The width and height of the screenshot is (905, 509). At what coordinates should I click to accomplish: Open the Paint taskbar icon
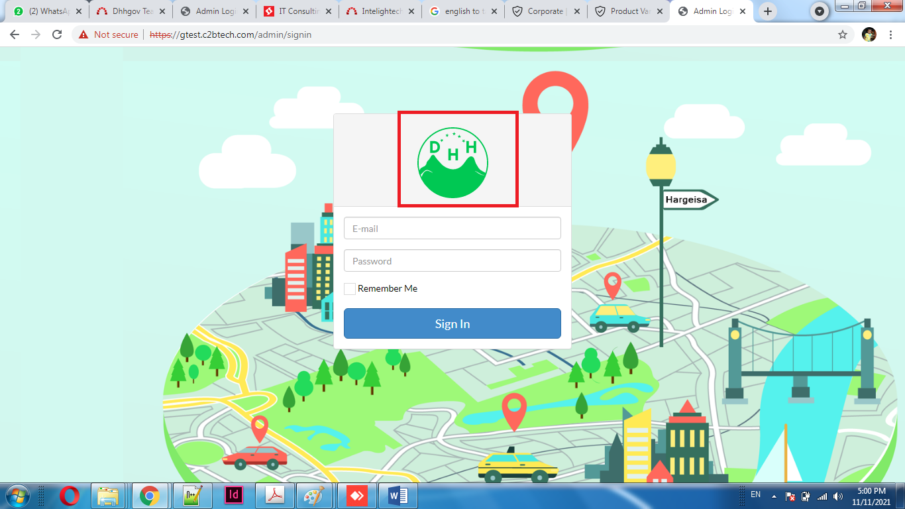click(x=315, y=496)
